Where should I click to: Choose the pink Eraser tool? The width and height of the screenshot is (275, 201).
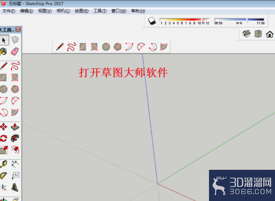coord(15,51)
